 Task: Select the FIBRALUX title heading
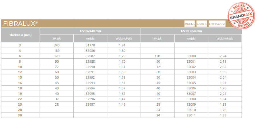20,24
